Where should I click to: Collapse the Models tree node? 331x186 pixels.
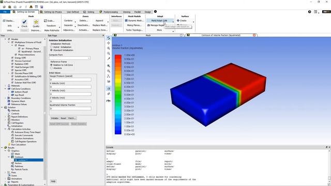tap(6, 39)
